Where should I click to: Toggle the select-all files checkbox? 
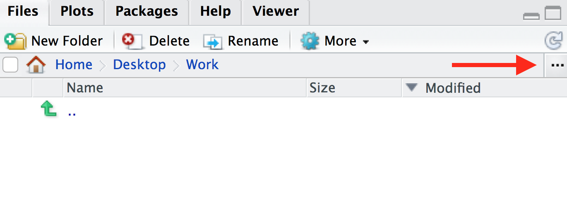point(10,65)
